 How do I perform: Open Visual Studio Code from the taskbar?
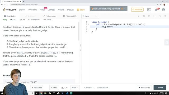pyautogui.click(x=67, y=93)
